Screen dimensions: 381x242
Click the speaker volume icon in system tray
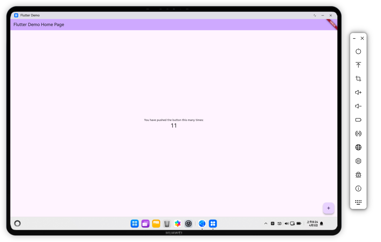pos(286,223)
